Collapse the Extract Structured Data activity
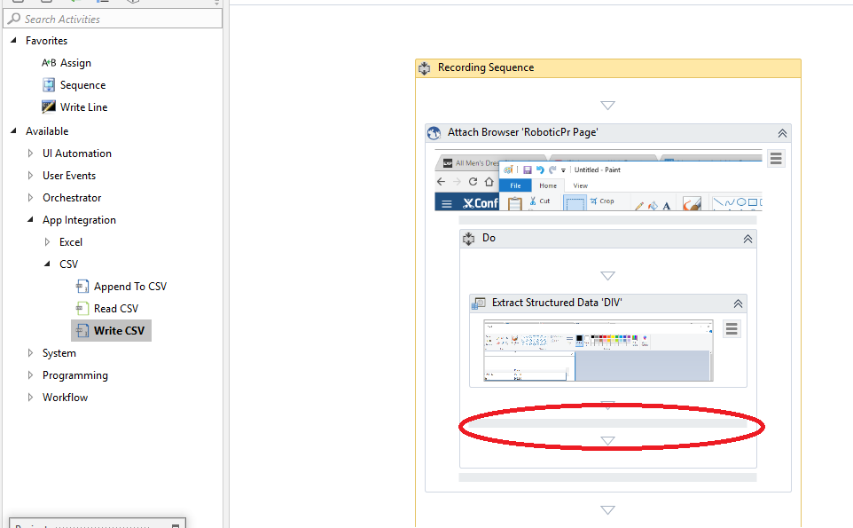 [738, 303]
